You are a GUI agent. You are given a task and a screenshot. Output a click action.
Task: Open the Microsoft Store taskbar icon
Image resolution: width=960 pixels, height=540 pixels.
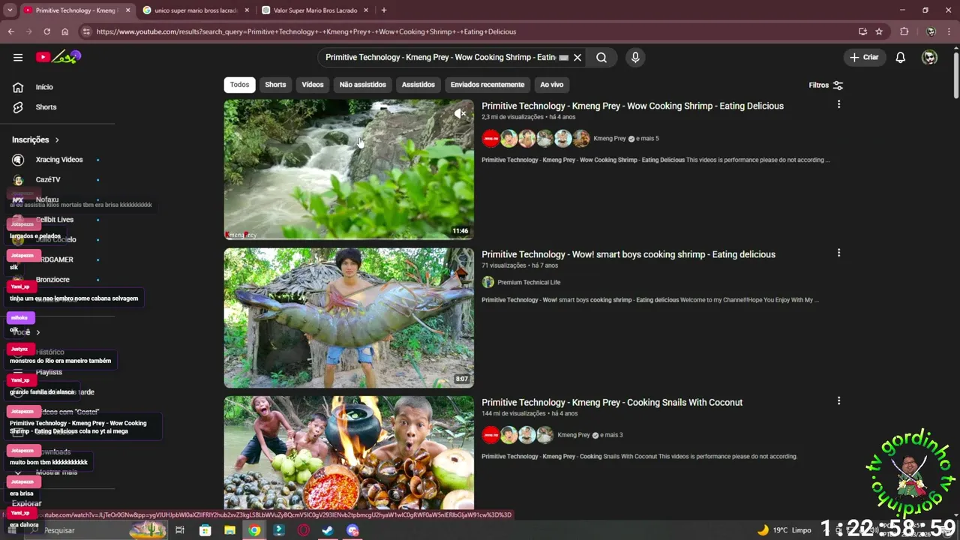(205, 530)
